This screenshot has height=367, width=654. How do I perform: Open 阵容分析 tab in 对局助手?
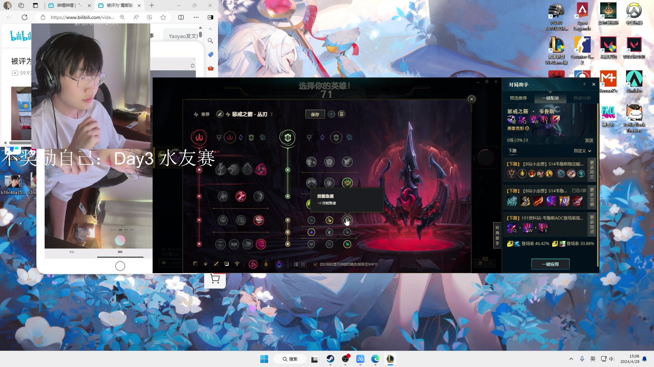point(582,98)
